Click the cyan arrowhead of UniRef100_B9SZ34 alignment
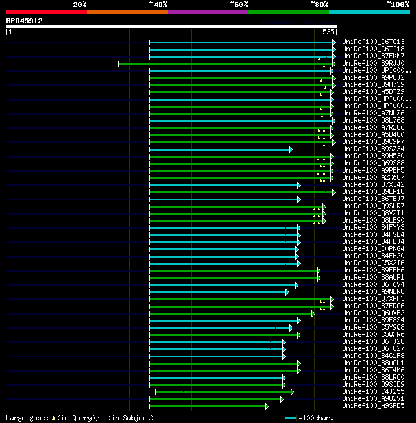This screenshot has width=416, height=423. 291,149
